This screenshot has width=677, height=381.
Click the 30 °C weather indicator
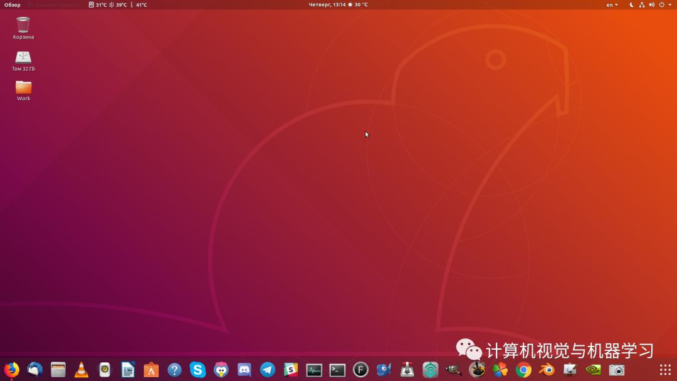coord(359,5)
